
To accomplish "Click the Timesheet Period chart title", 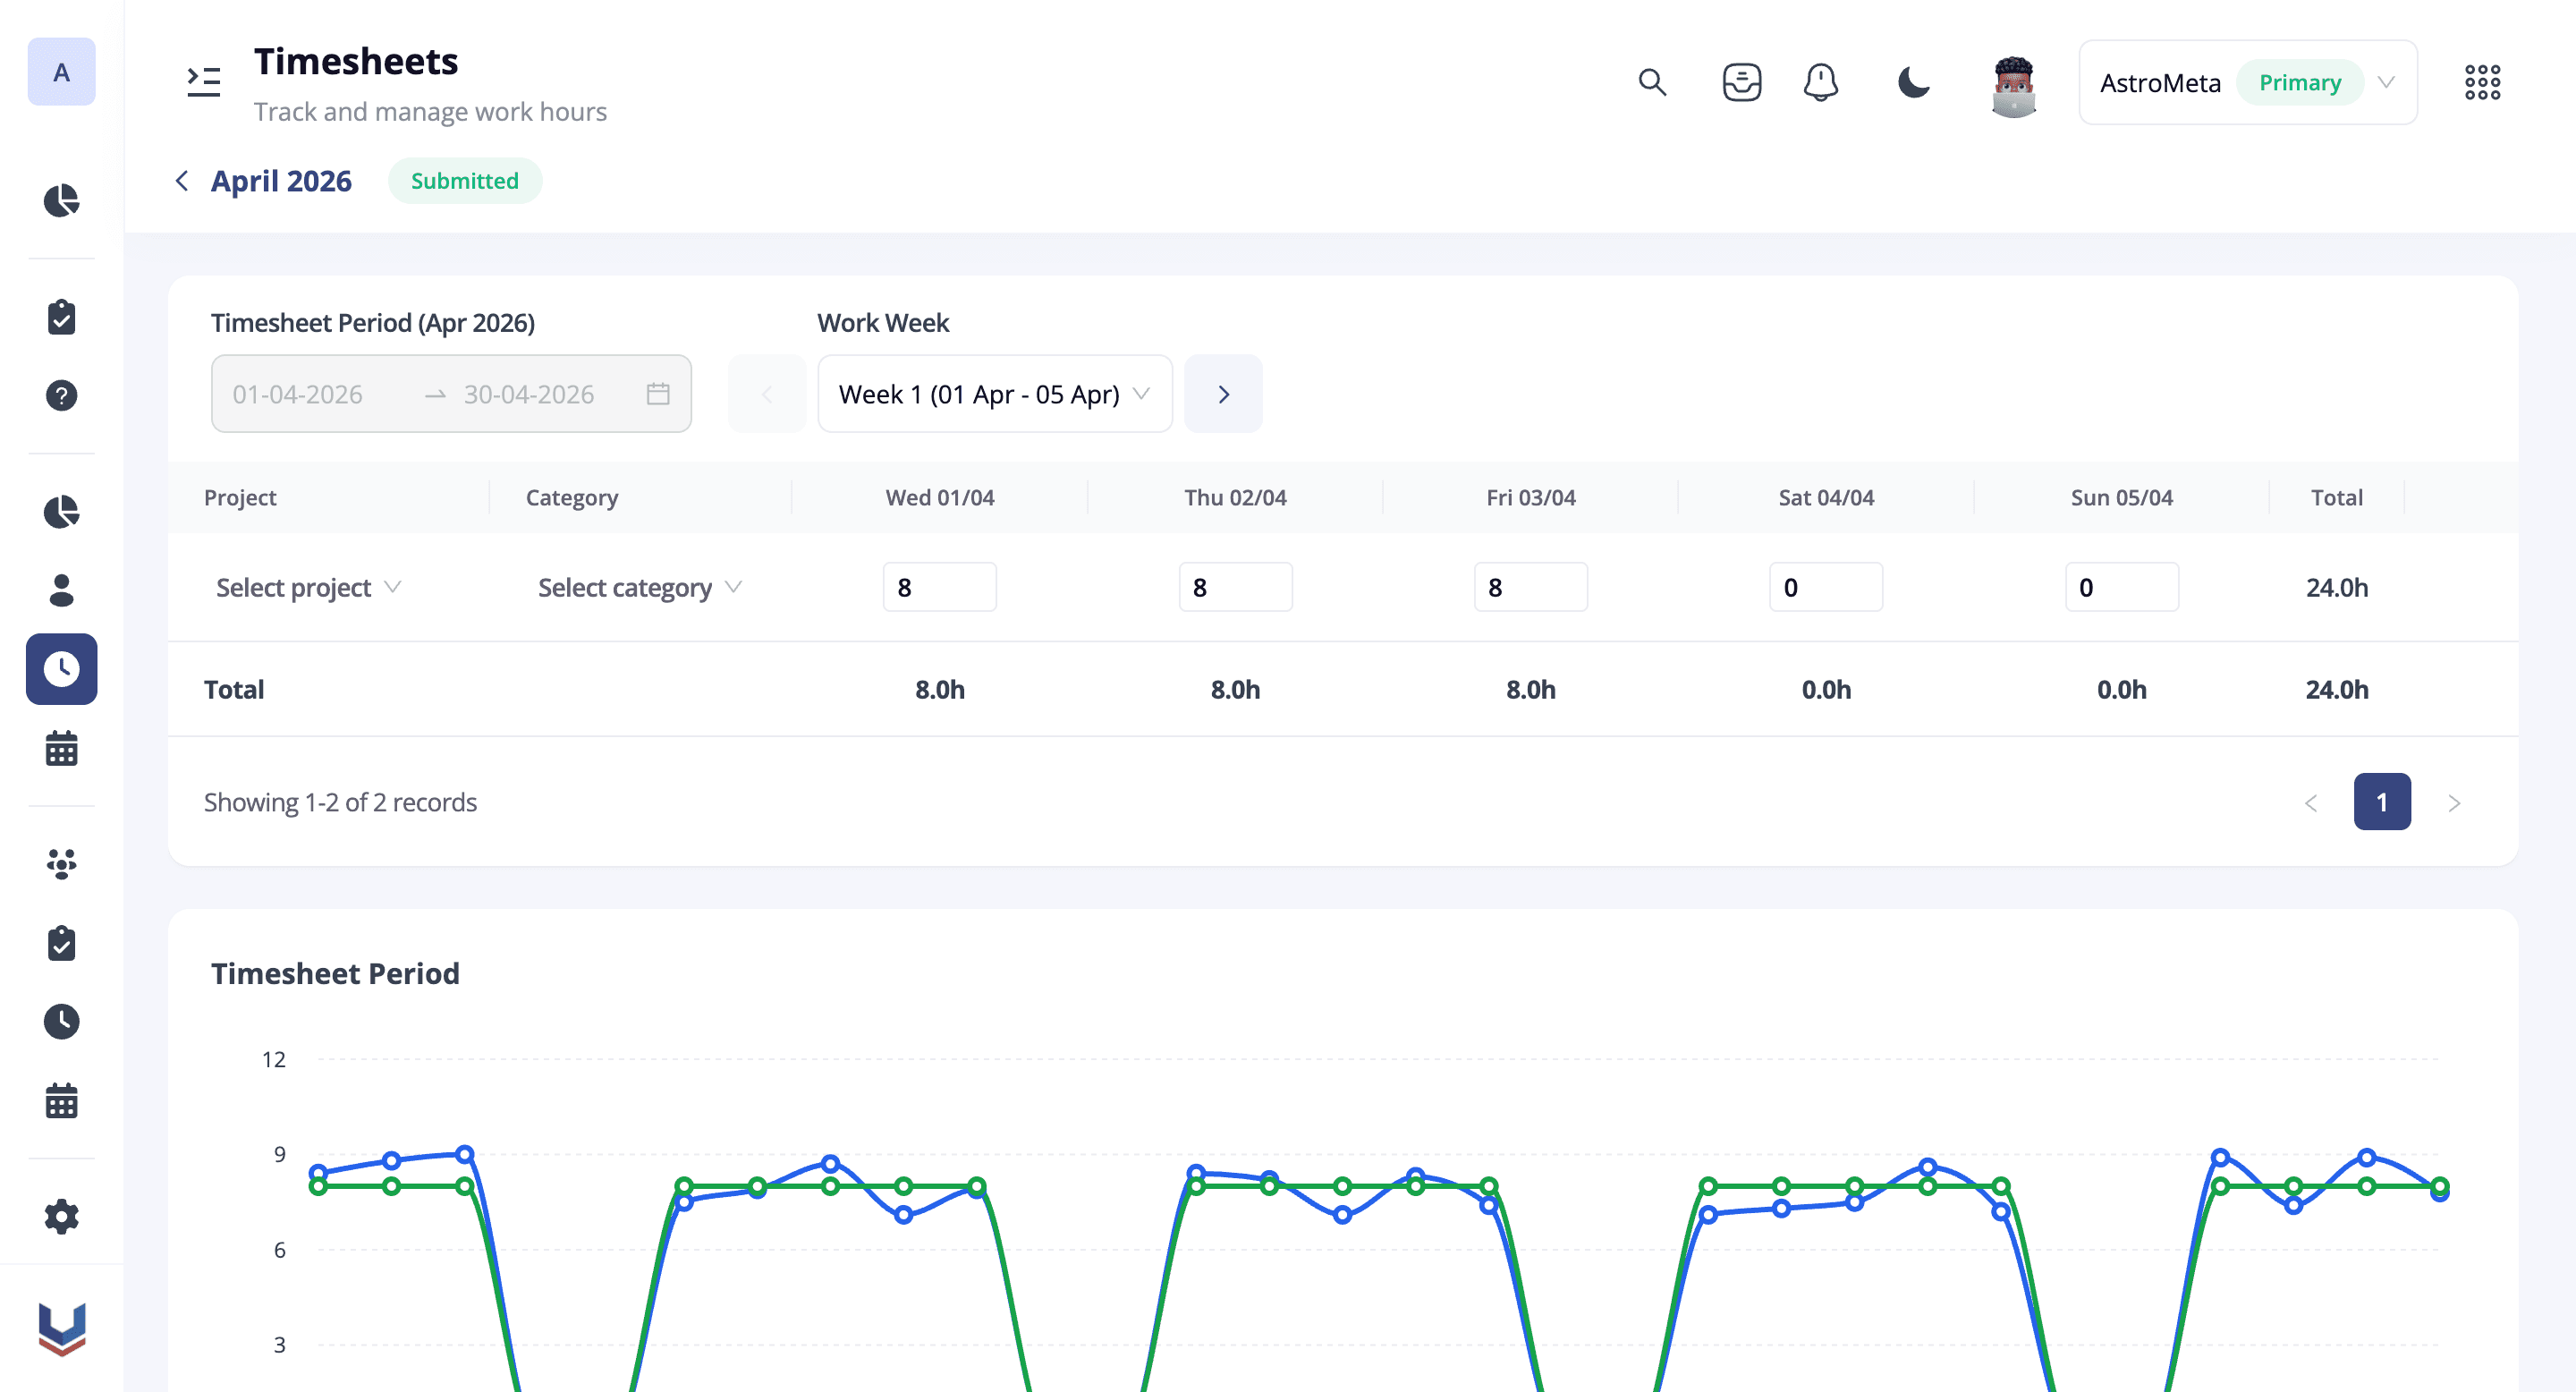I will 335,973.
